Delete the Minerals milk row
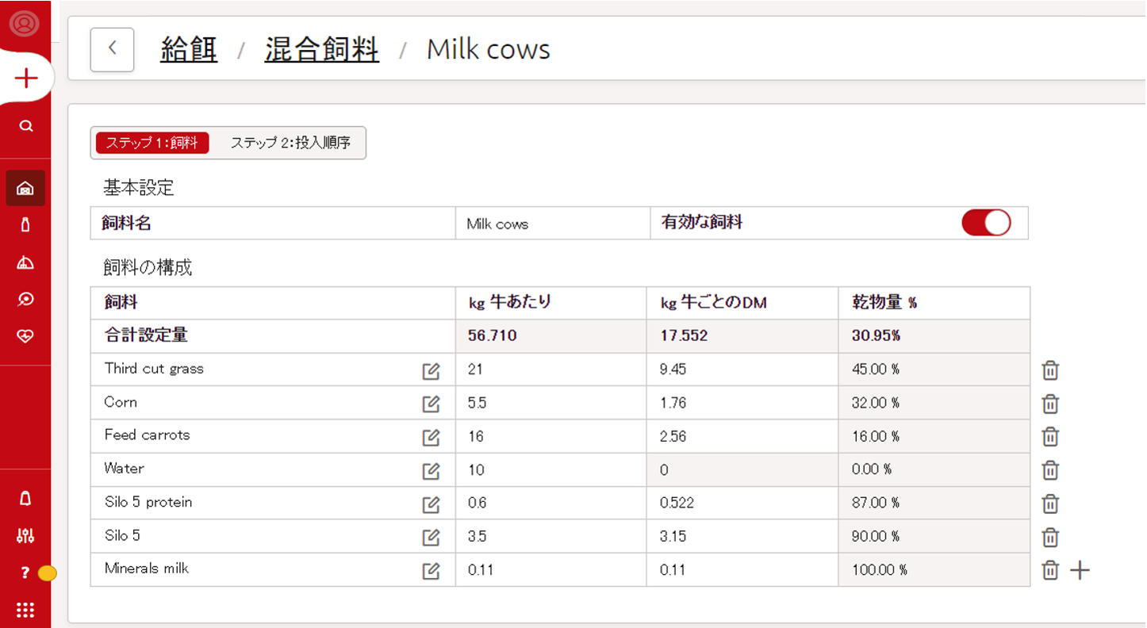Viewport: 1147px width, 628px height. pos(1050,570)
